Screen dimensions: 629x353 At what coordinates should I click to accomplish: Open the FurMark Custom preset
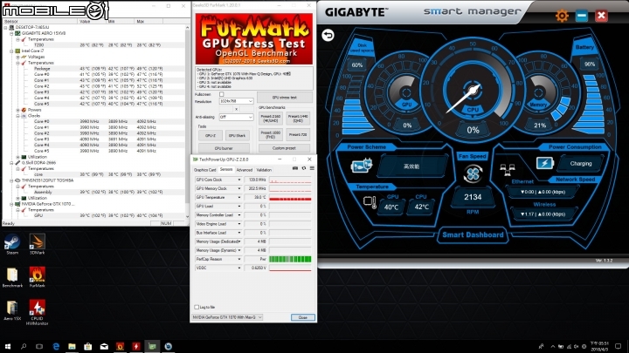284,148
